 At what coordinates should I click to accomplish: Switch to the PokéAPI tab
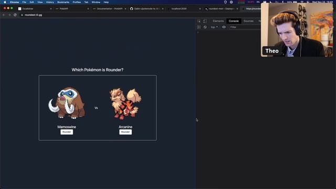point(72,9)
